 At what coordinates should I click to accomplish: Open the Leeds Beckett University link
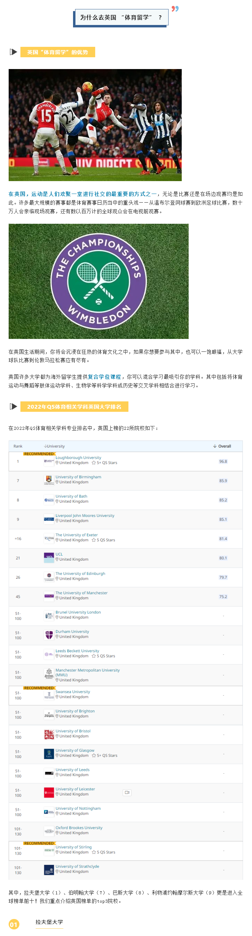tap(77, 650)
